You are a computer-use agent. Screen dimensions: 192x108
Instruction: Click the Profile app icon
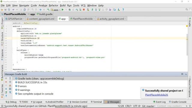77,10
